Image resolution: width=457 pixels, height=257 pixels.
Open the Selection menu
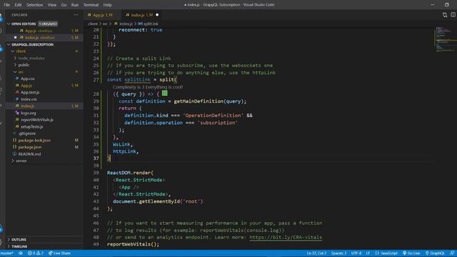tap(35, 5)
